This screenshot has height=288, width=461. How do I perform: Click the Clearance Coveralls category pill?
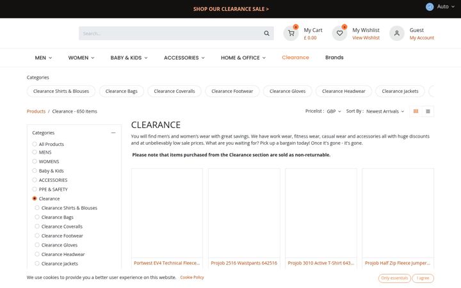174,91
